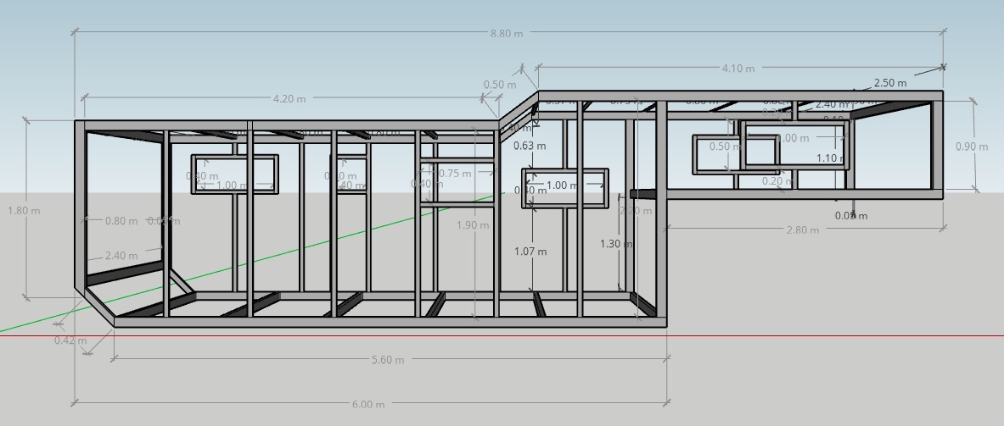This screenshot has width=1004, height=426.
Task: Select the 6.00 m bottom dimension
Action: [367, 405]
